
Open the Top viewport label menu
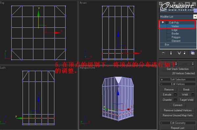[x=2, y=3]
